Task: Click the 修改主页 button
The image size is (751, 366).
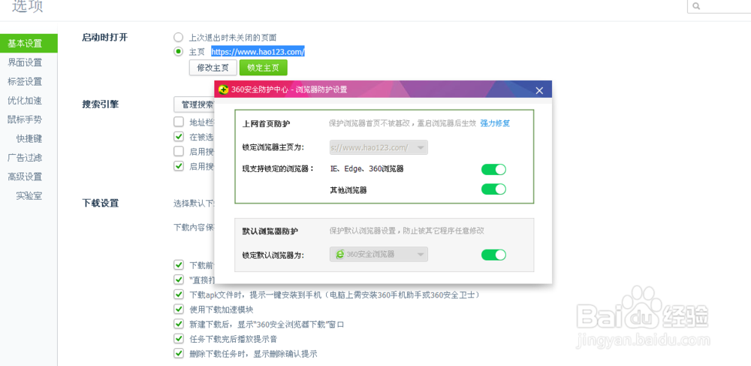Action: [213, 68]
